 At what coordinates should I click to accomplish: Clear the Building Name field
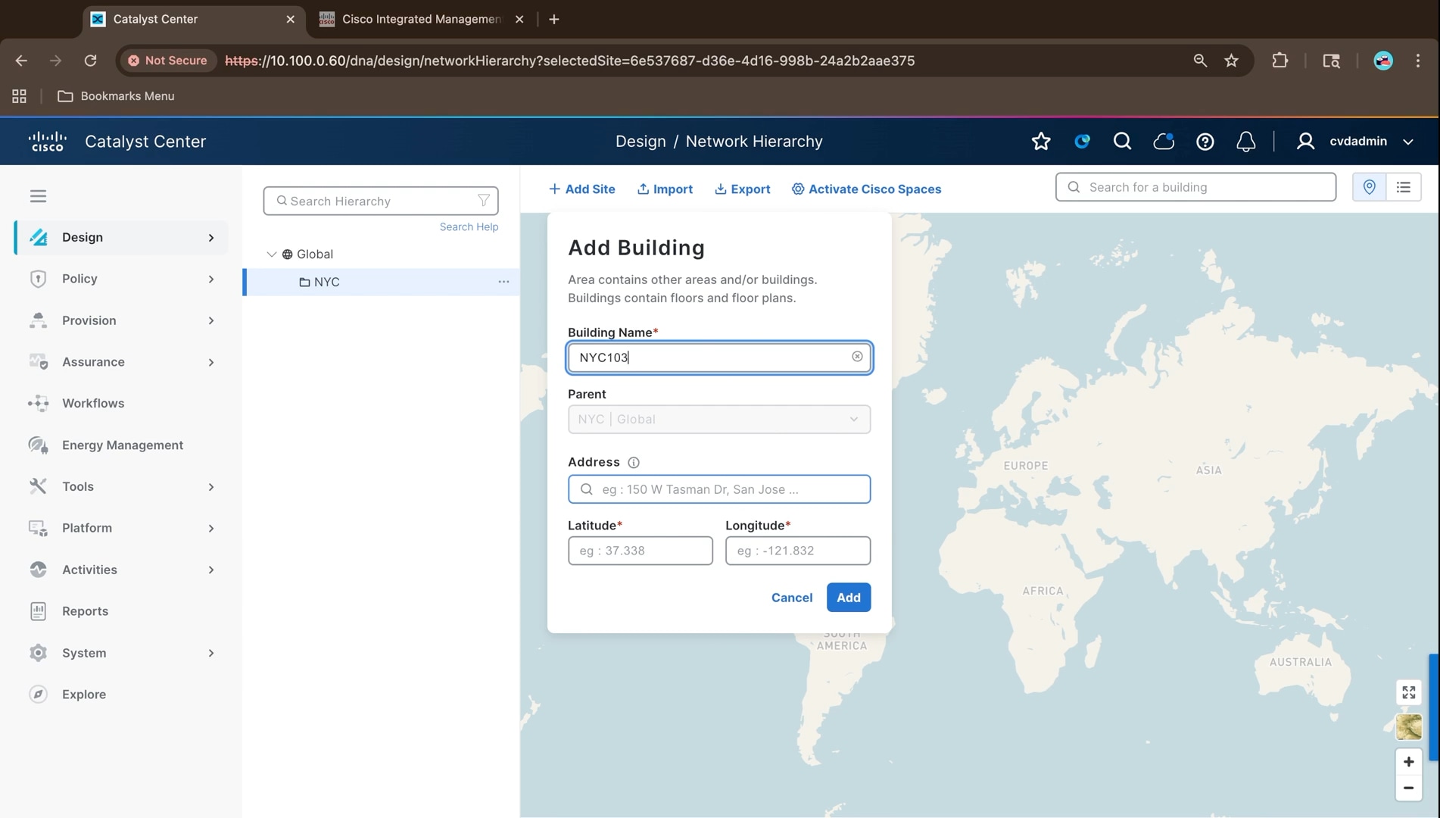tap(857, 357)
